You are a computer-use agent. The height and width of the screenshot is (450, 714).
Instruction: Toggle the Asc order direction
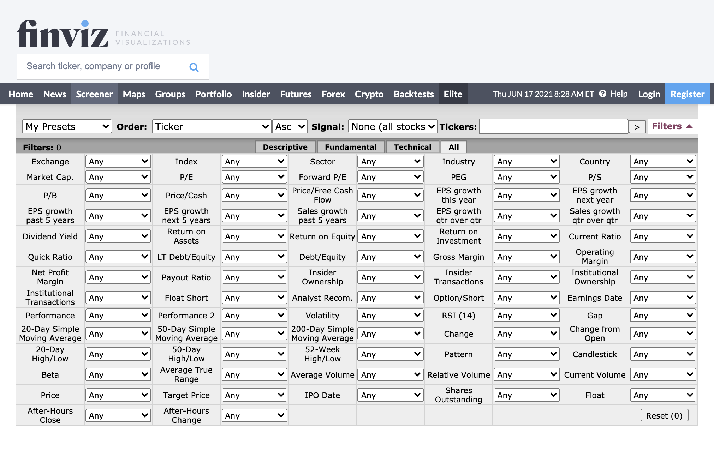[x=289, y=126]
